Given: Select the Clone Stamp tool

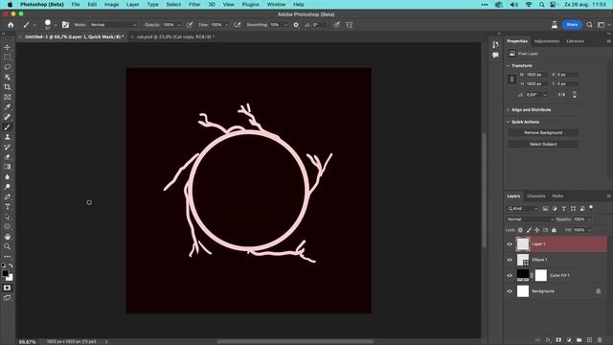Looking at the screenshot, I should pyautogui.click(x=7, y=137).
